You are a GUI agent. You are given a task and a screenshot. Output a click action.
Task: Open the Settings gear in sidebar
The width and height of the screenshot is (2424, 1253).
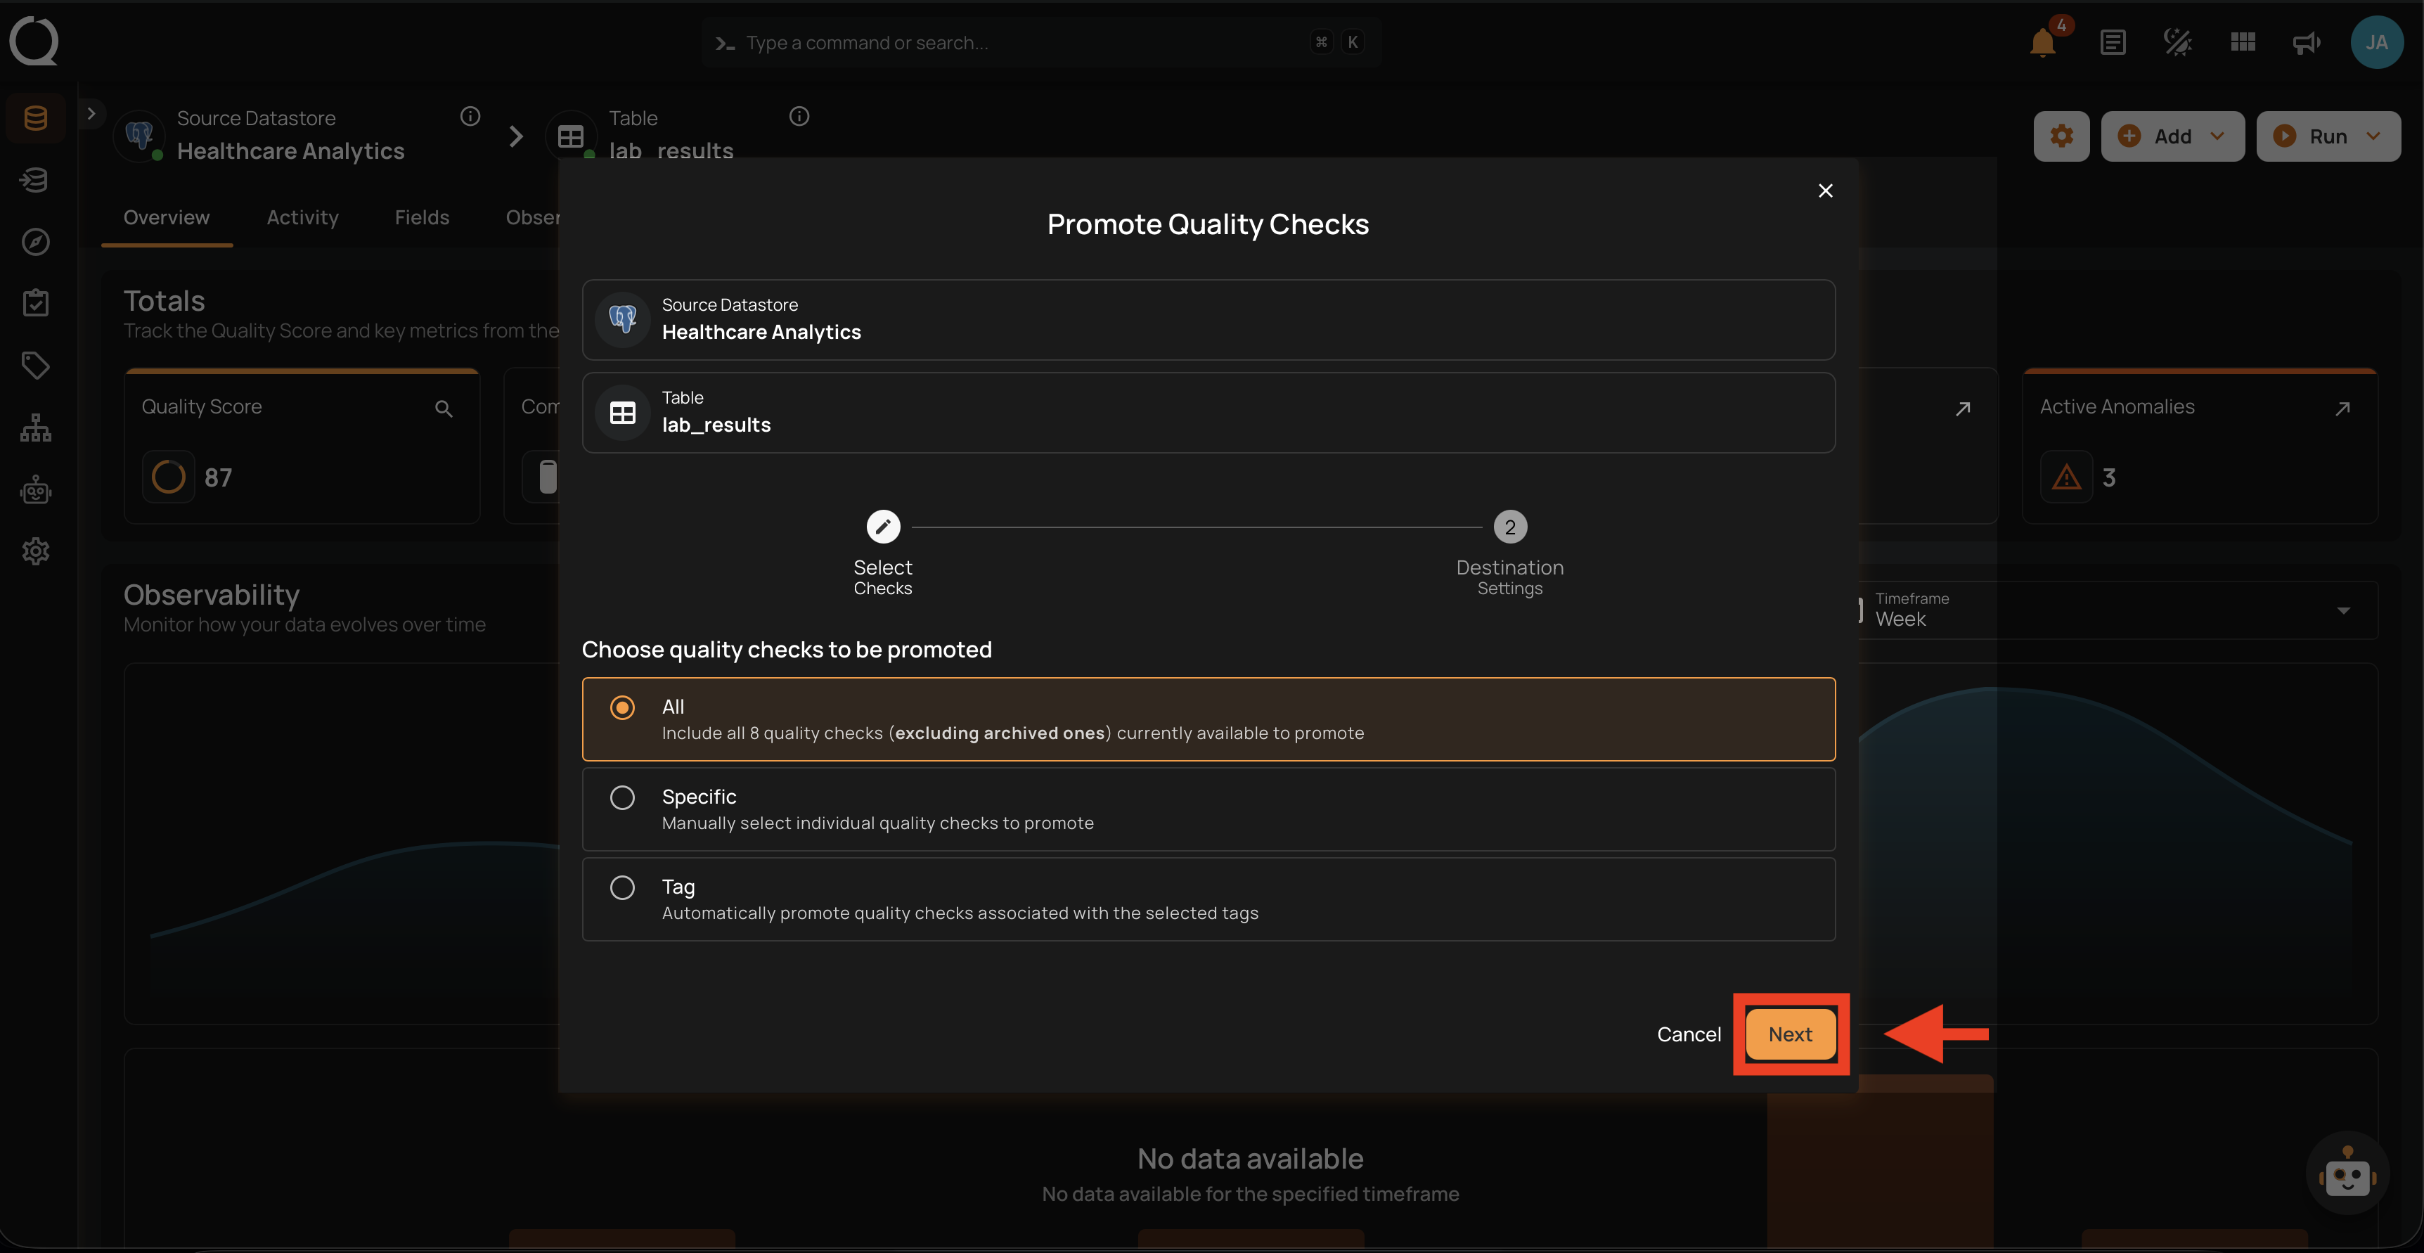point(36,552)
